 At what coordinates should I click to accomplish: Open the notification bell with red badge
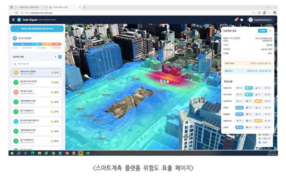coord(236,20)
